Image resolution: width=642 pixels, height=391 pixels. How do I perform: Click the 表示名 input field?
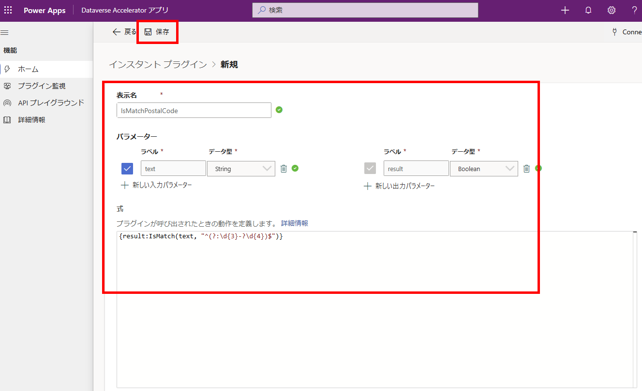point(194,110)
